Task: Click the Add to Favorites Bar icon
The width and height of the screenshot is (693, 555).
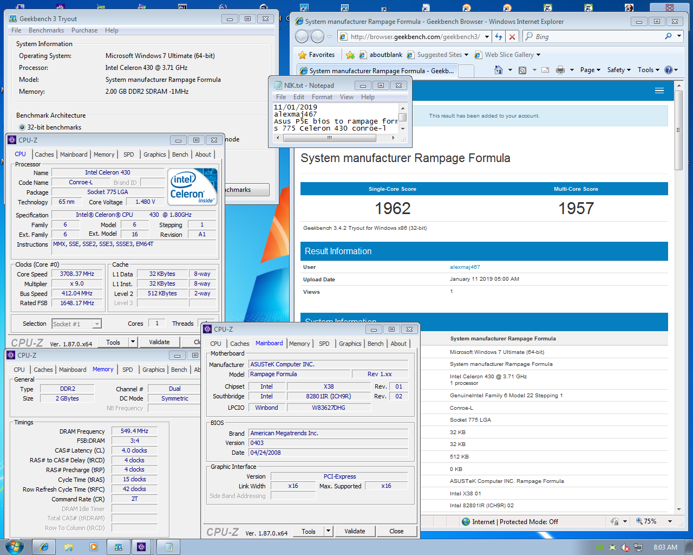Action: tap(350, 55)
